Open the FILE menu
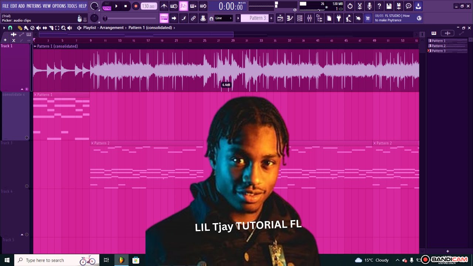 6,6
